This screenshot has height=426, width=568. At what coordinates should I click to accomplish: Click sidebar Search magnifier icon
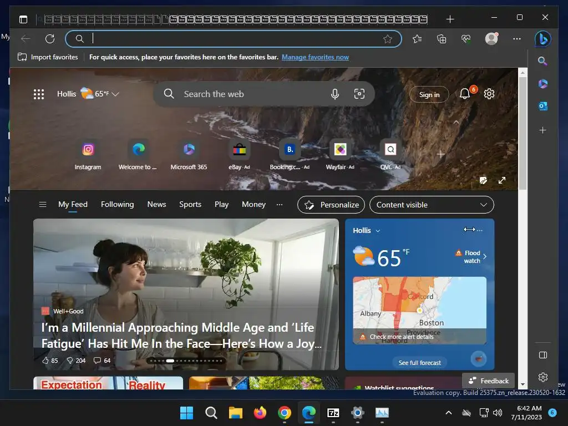coord(542,61)
